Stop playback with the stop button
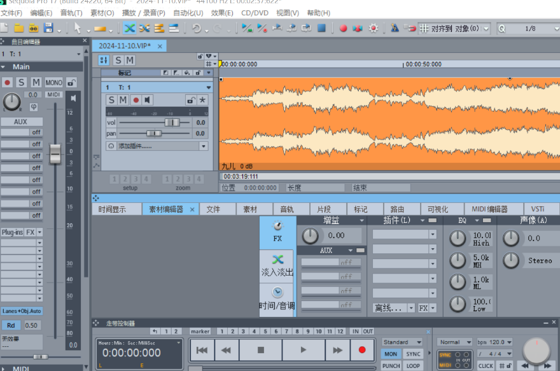The width and height of the screenshot is (560, 371). pyautogui.click(x=261, y=350)
